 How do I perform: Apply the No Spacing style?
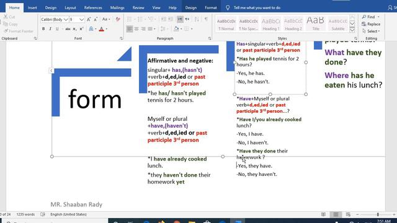tap(248, 24)
